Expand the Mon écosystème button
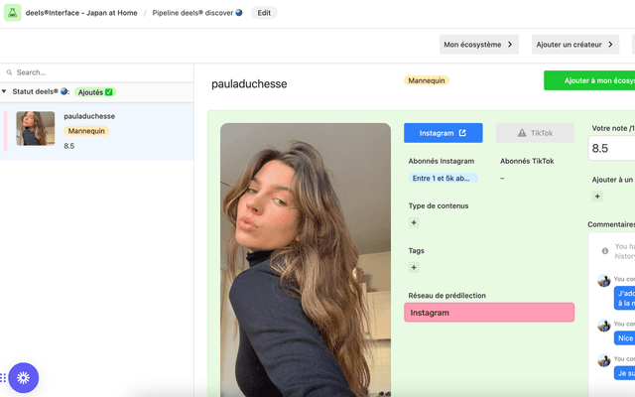This screenshot has height=397, width=635. pos(479,44)
